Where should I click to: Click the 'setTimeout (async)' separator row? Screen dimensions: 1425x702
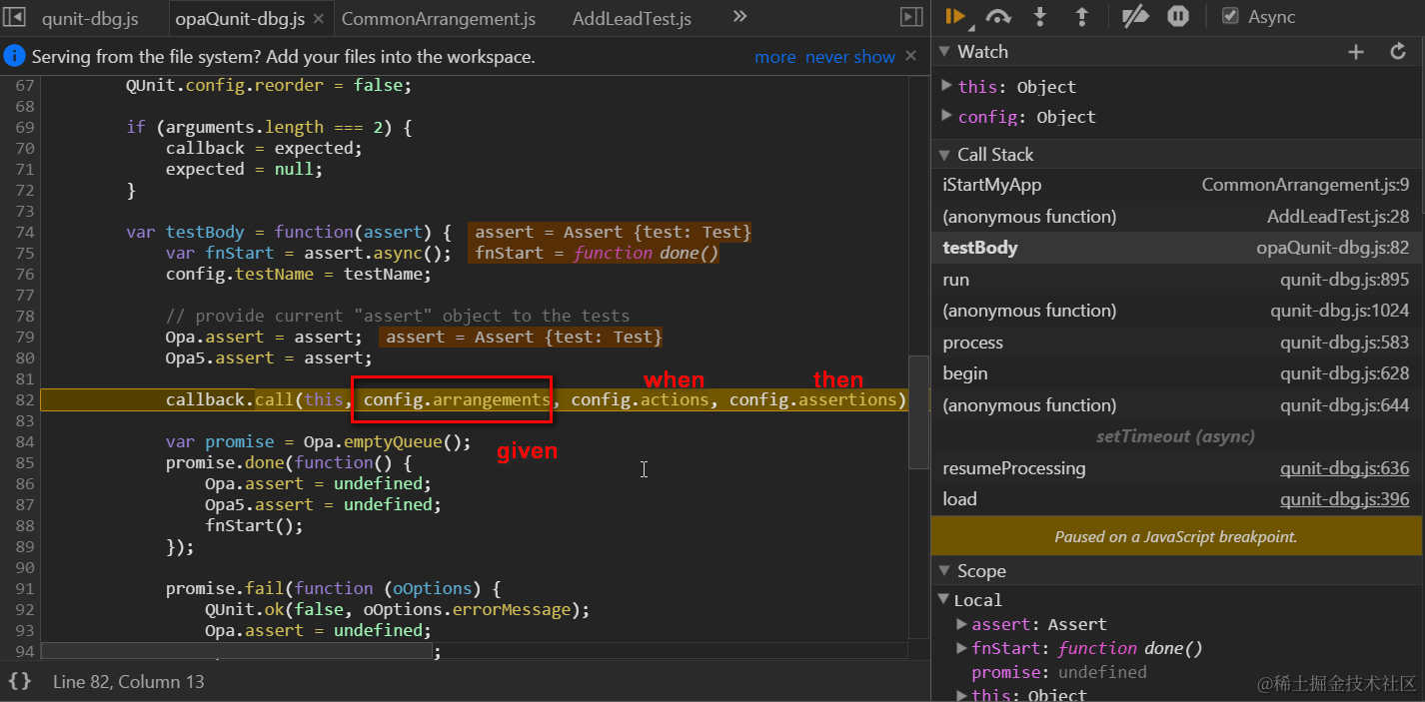[x=1177, y=436]
